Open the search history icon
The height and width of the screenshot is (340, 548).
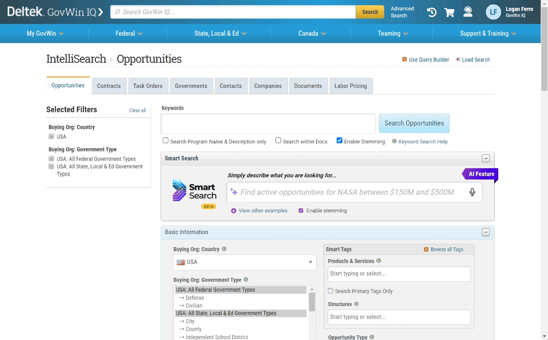point(431,12)
